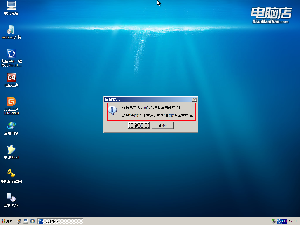
Task: Click the 信息提示 taskbar item
Action: pyautogui.click(x=61, y=221)
